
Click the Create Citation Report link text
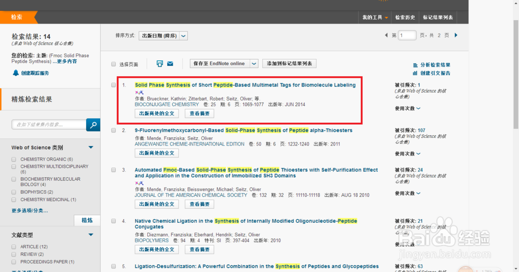click(435, 73)
